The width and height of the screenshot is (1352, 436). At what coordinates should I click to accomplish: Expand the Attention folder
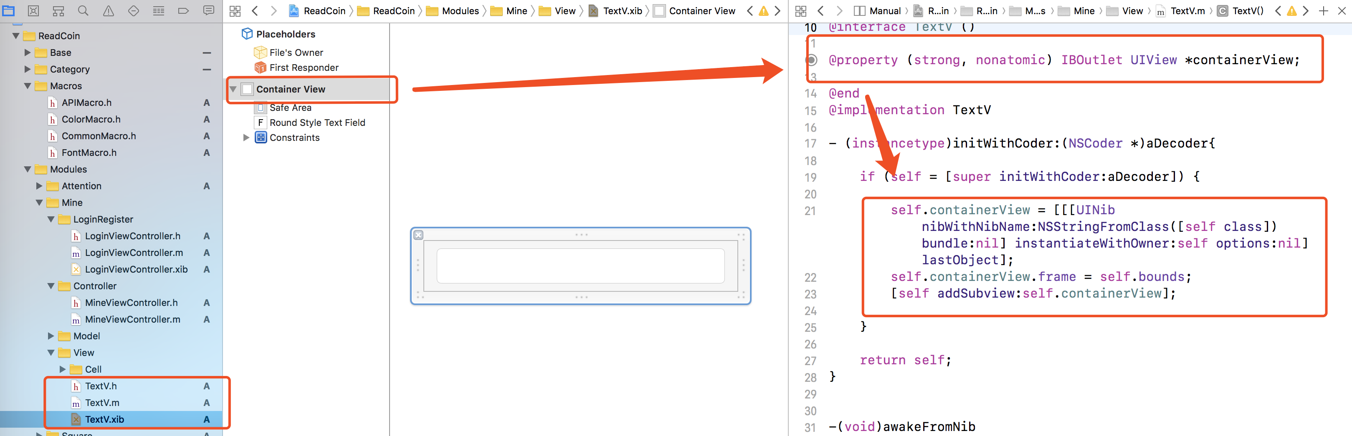coord(39,186)
